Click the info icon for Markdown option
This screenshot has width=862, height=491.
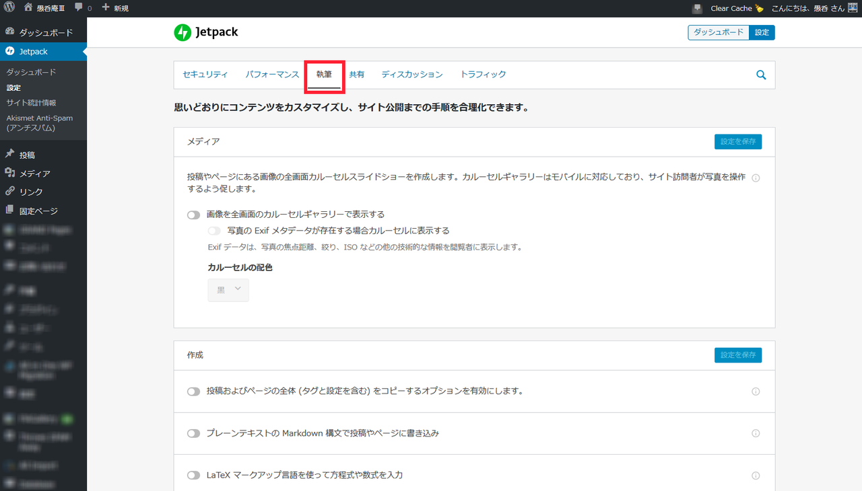pyautogui.click(x=756, y=434)
